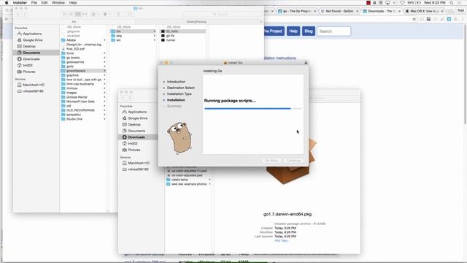Open the Window menu
This screenshot has width=467, height=263.
pos(58,3)
